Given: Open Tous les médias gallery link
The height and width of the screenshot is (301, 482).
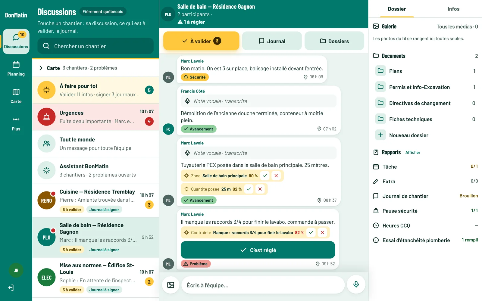Looking at the screenshot, I should pyautogui.click(x=457, y=26).
